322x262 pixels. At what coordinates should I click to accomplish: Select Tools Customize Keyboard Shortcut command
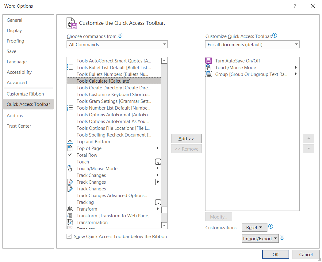tap(114, 95)
